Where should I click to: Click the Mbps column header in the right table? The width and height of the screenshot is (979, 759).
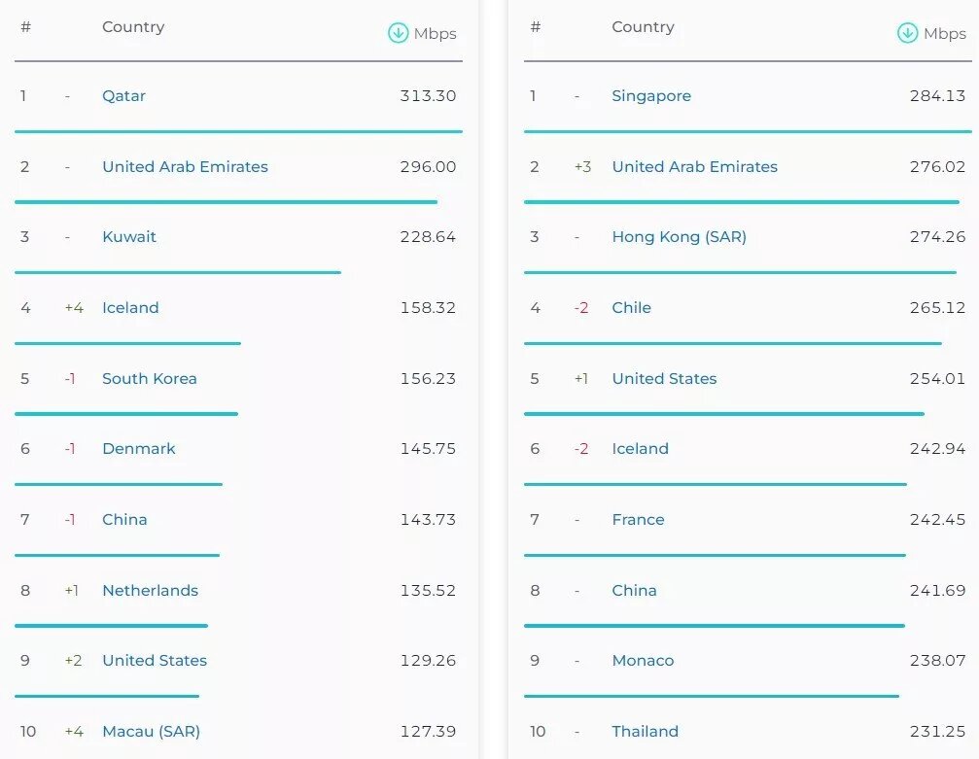pos(944,34)
